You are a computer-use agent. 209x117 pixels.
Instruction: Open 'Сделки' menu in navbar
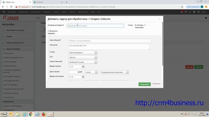pyautogui.click(x=56, y=12)
